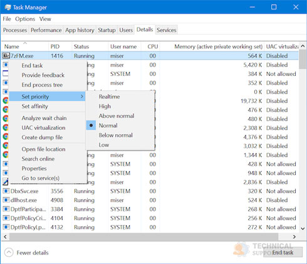This screenshot has height=264, width=307.
Task: Choose Create dump file
Action: pos(42,137)
